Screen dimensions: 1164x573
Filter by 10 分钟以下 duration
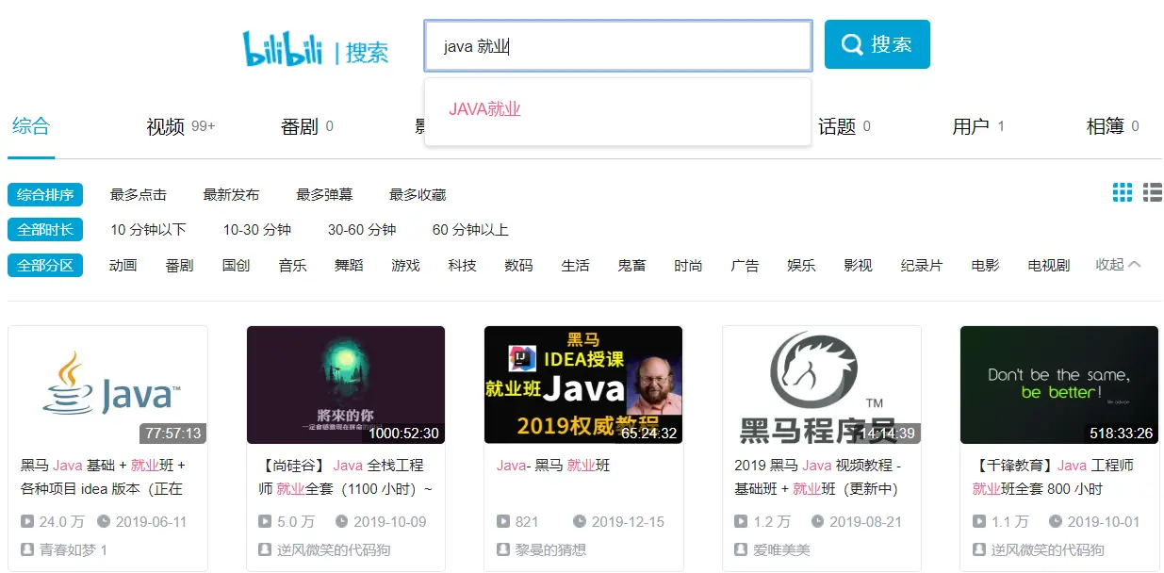148,230
